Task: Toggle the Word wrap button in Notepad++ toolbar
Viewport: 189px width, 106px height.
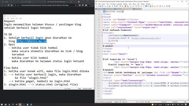Action: pyautogui.click(x=141, y=6)
